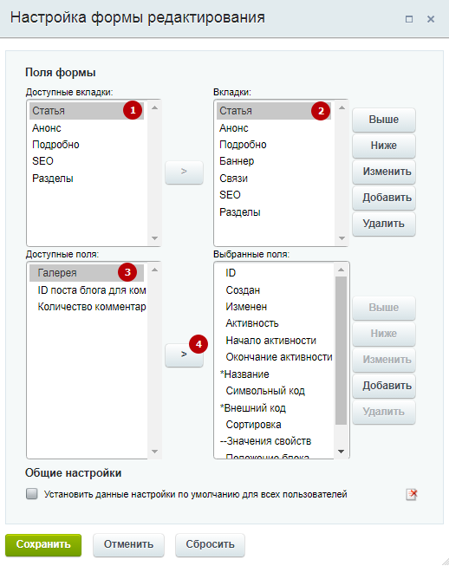Click the maximize dialog icon in header

[409, 19]
